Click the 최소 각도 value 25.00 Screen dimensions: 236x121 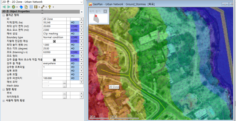(54, 49)
